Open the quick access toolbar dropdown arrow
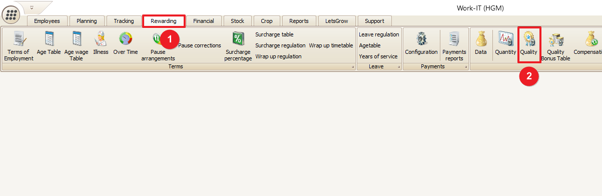Screen dimensions: 602x196 coord(32,8)
